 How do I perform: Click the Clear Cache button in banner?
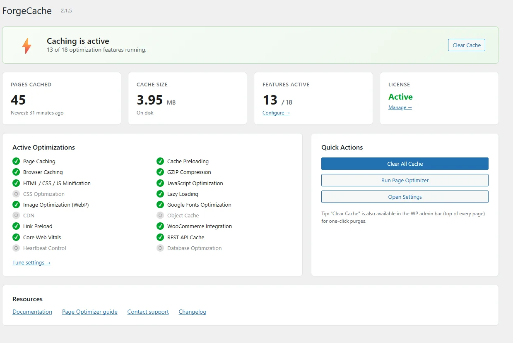(467, 45)
